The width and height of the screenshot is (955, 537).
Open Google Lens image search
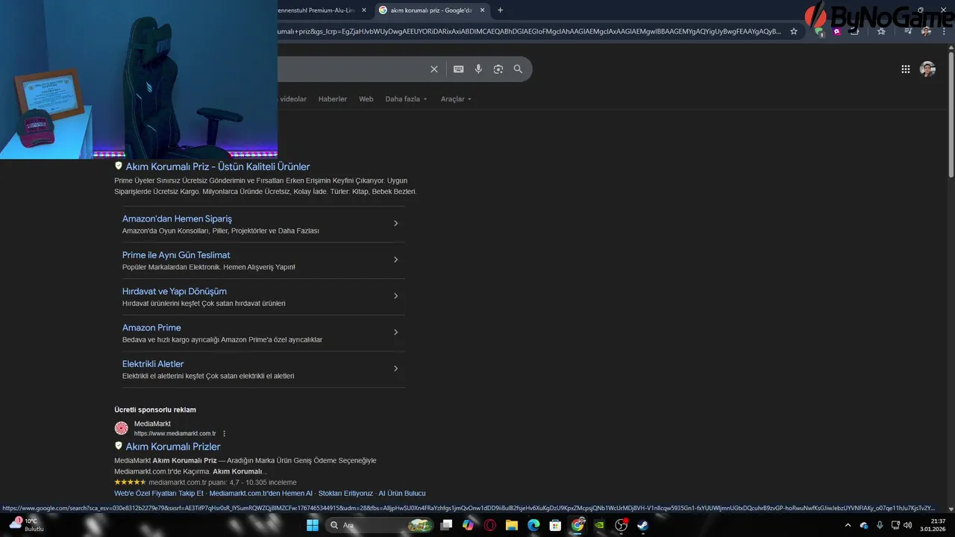(498, 69)
